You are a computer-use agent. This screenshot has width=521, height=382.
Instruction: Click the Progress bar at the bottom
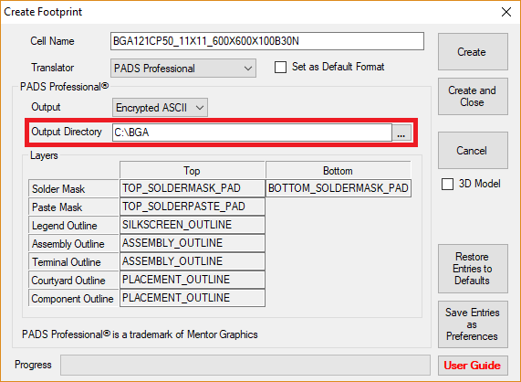pos(245,365)
